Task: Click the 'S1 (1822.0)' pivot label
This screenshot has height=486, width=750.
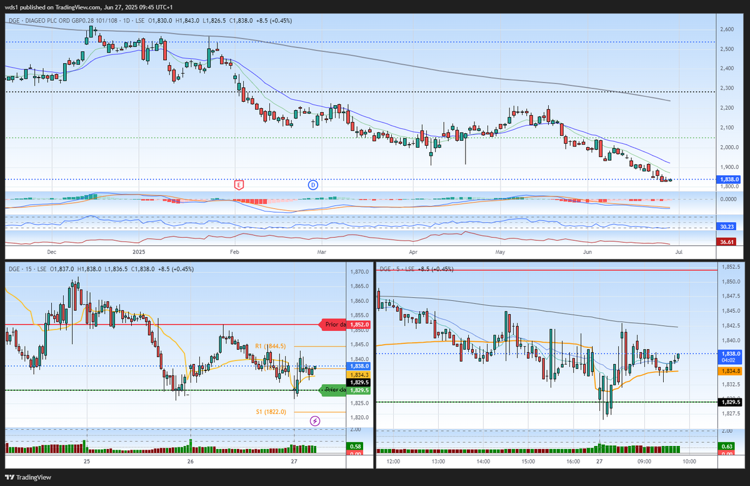Action: click(x=271, y=412)
